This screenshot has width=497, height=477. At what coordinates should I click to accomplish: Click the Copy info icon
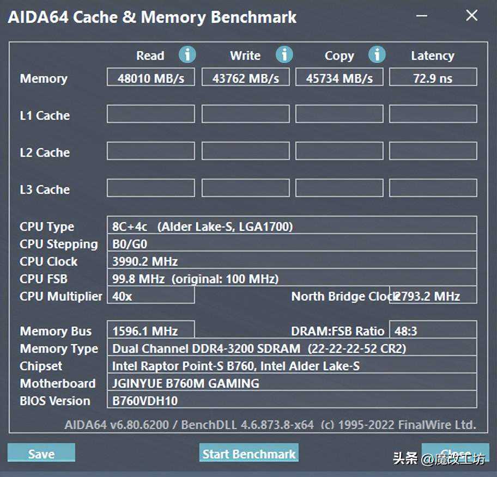(377, 54)
